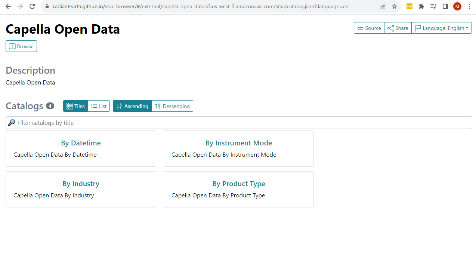
Task: Open Chrome three-dot menu
Action: (469, 6)
